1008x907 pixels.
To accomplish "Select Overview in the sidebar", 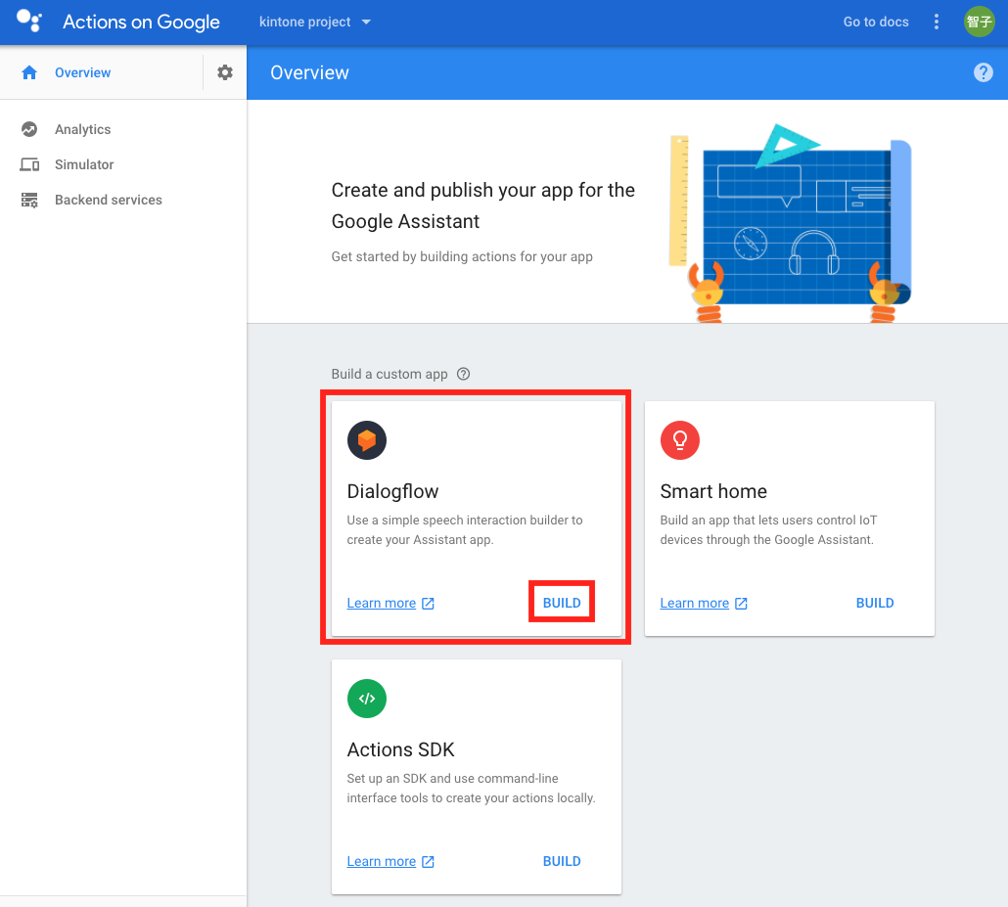I will click(x=82, y=72).
